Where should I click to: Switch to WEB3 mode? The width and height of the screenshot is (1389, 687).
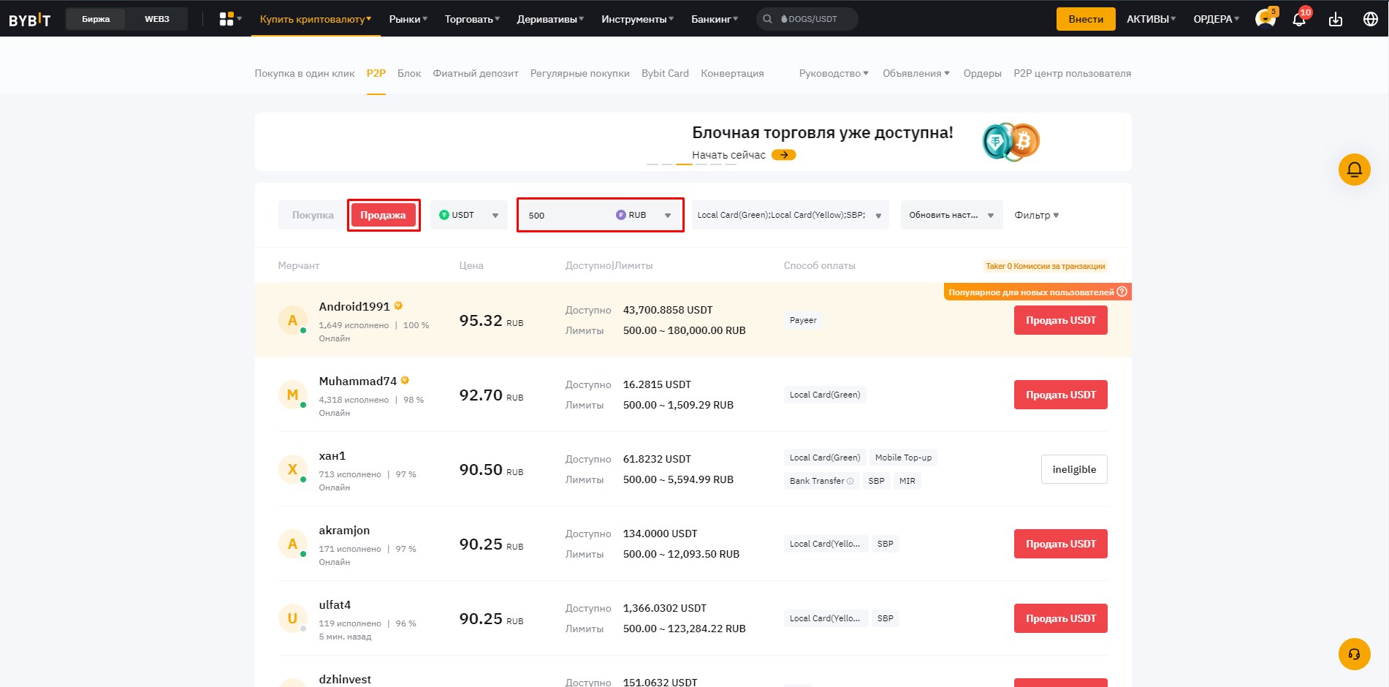point(157,19)
